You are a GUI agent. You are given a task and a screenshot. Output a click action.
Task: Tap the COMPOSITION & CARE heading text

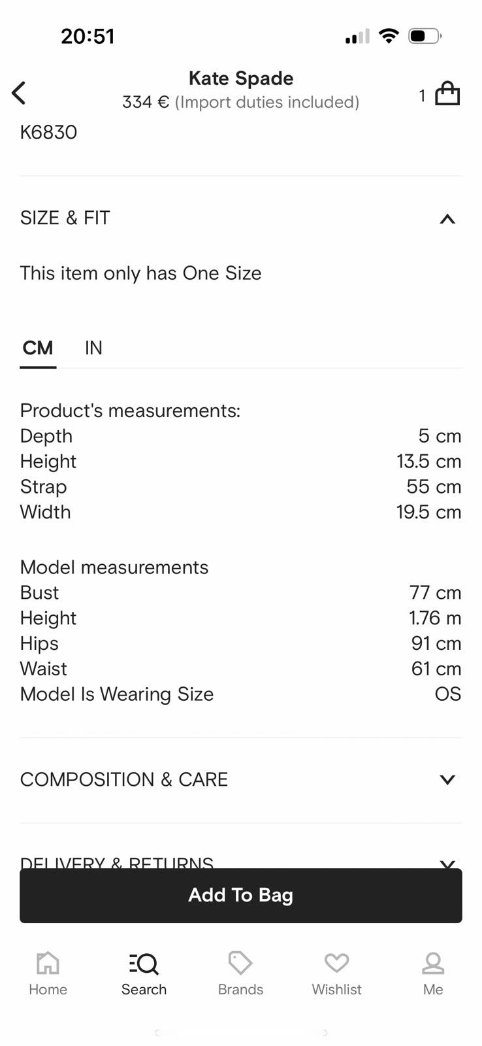point(124,779)
